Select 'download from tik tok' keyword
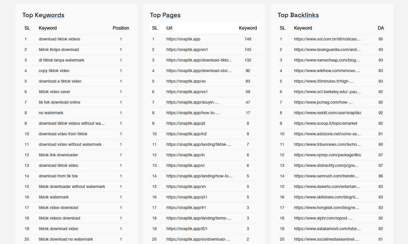 (58, 176)
